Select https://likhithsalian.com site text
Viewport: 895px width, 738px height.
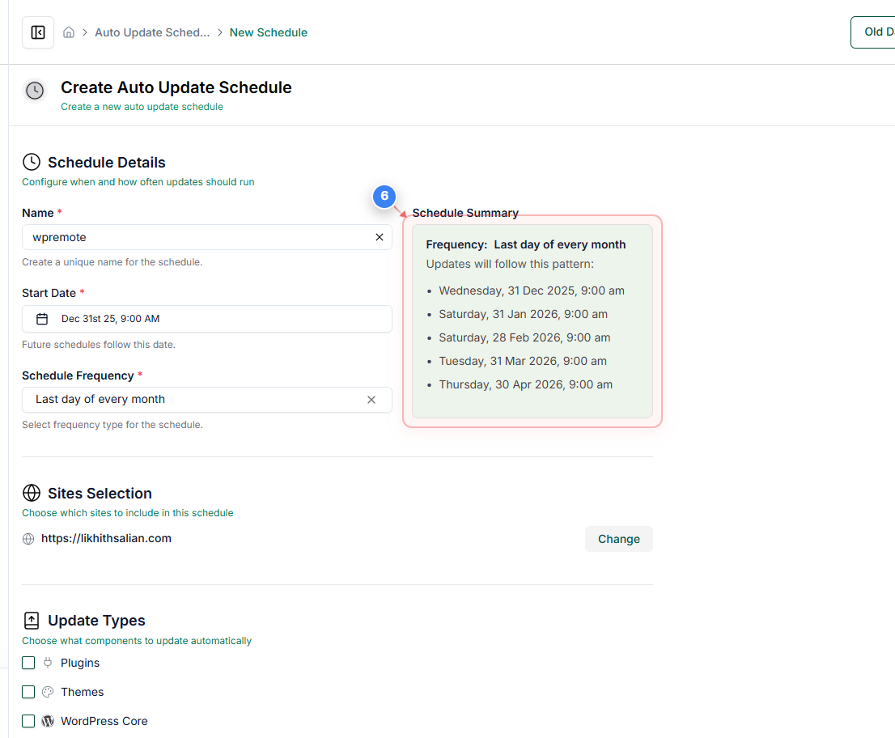point(106,538)
